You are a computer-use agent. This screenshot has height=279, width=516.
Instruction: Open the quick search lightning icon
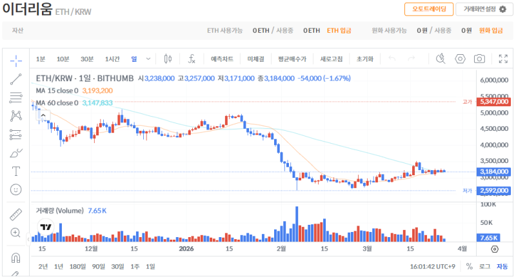441,59
